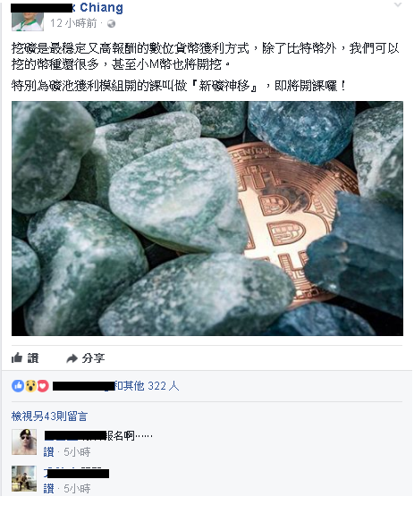Open the Bitcoin and stones photo
Viewport: 414px width, 513px height.
pyautogui.click(x=207, y=218)
